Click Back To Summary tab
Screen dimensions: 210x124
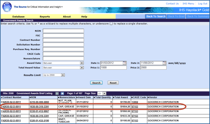(x=198, y=16)
